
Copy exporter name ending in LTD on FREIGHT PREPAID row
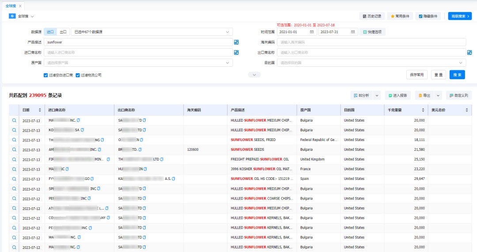pyautogui.click(x=162, y=159)
